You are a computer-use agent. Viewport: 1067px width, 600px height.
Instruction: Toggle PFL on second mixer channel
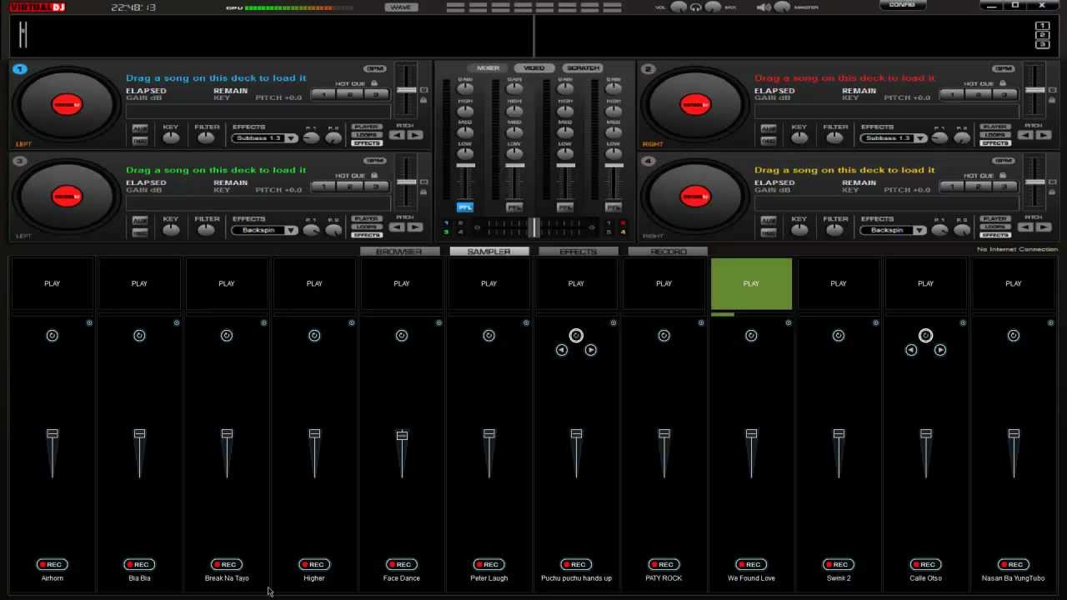tap(514, 207)
